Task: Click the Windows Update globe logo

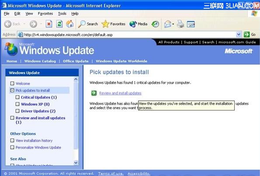Action: pyautogui.click(x=11, y=49)
